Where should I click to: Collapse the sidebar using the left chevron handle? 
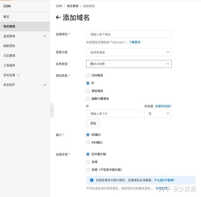point(52,110)
